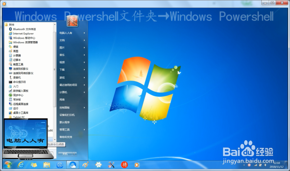Open 连接到投影仪 entry
The height and width of the screenshot is (171, 290).
point(19,69)
